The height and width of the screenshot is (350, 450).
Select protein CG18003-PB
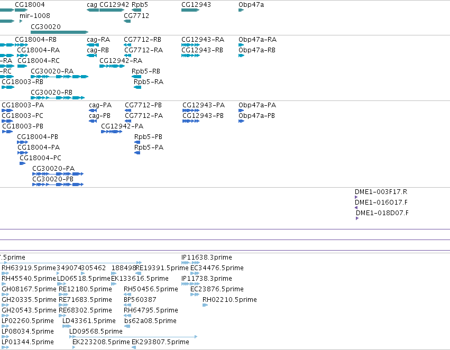23,126
